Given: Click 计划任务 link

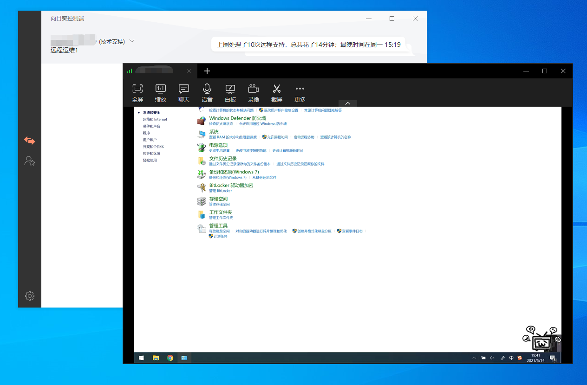Looking at the screenshot, I should 221,237.
